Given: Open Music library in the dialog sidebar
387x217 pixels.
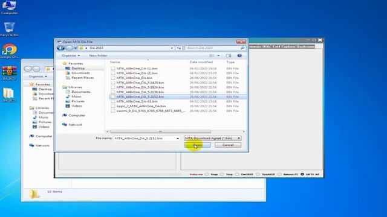Looking at the screenshot, I should point(76,96).
